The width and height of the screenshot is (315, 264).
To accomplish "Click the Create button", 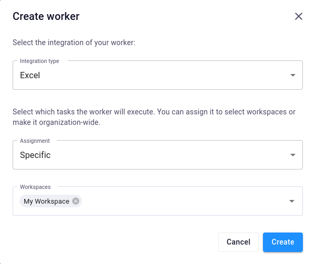I will [x=282, y=242].
